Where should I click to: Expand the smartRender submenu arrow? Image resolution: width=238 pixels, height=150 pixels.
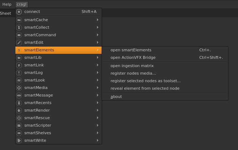98,110
